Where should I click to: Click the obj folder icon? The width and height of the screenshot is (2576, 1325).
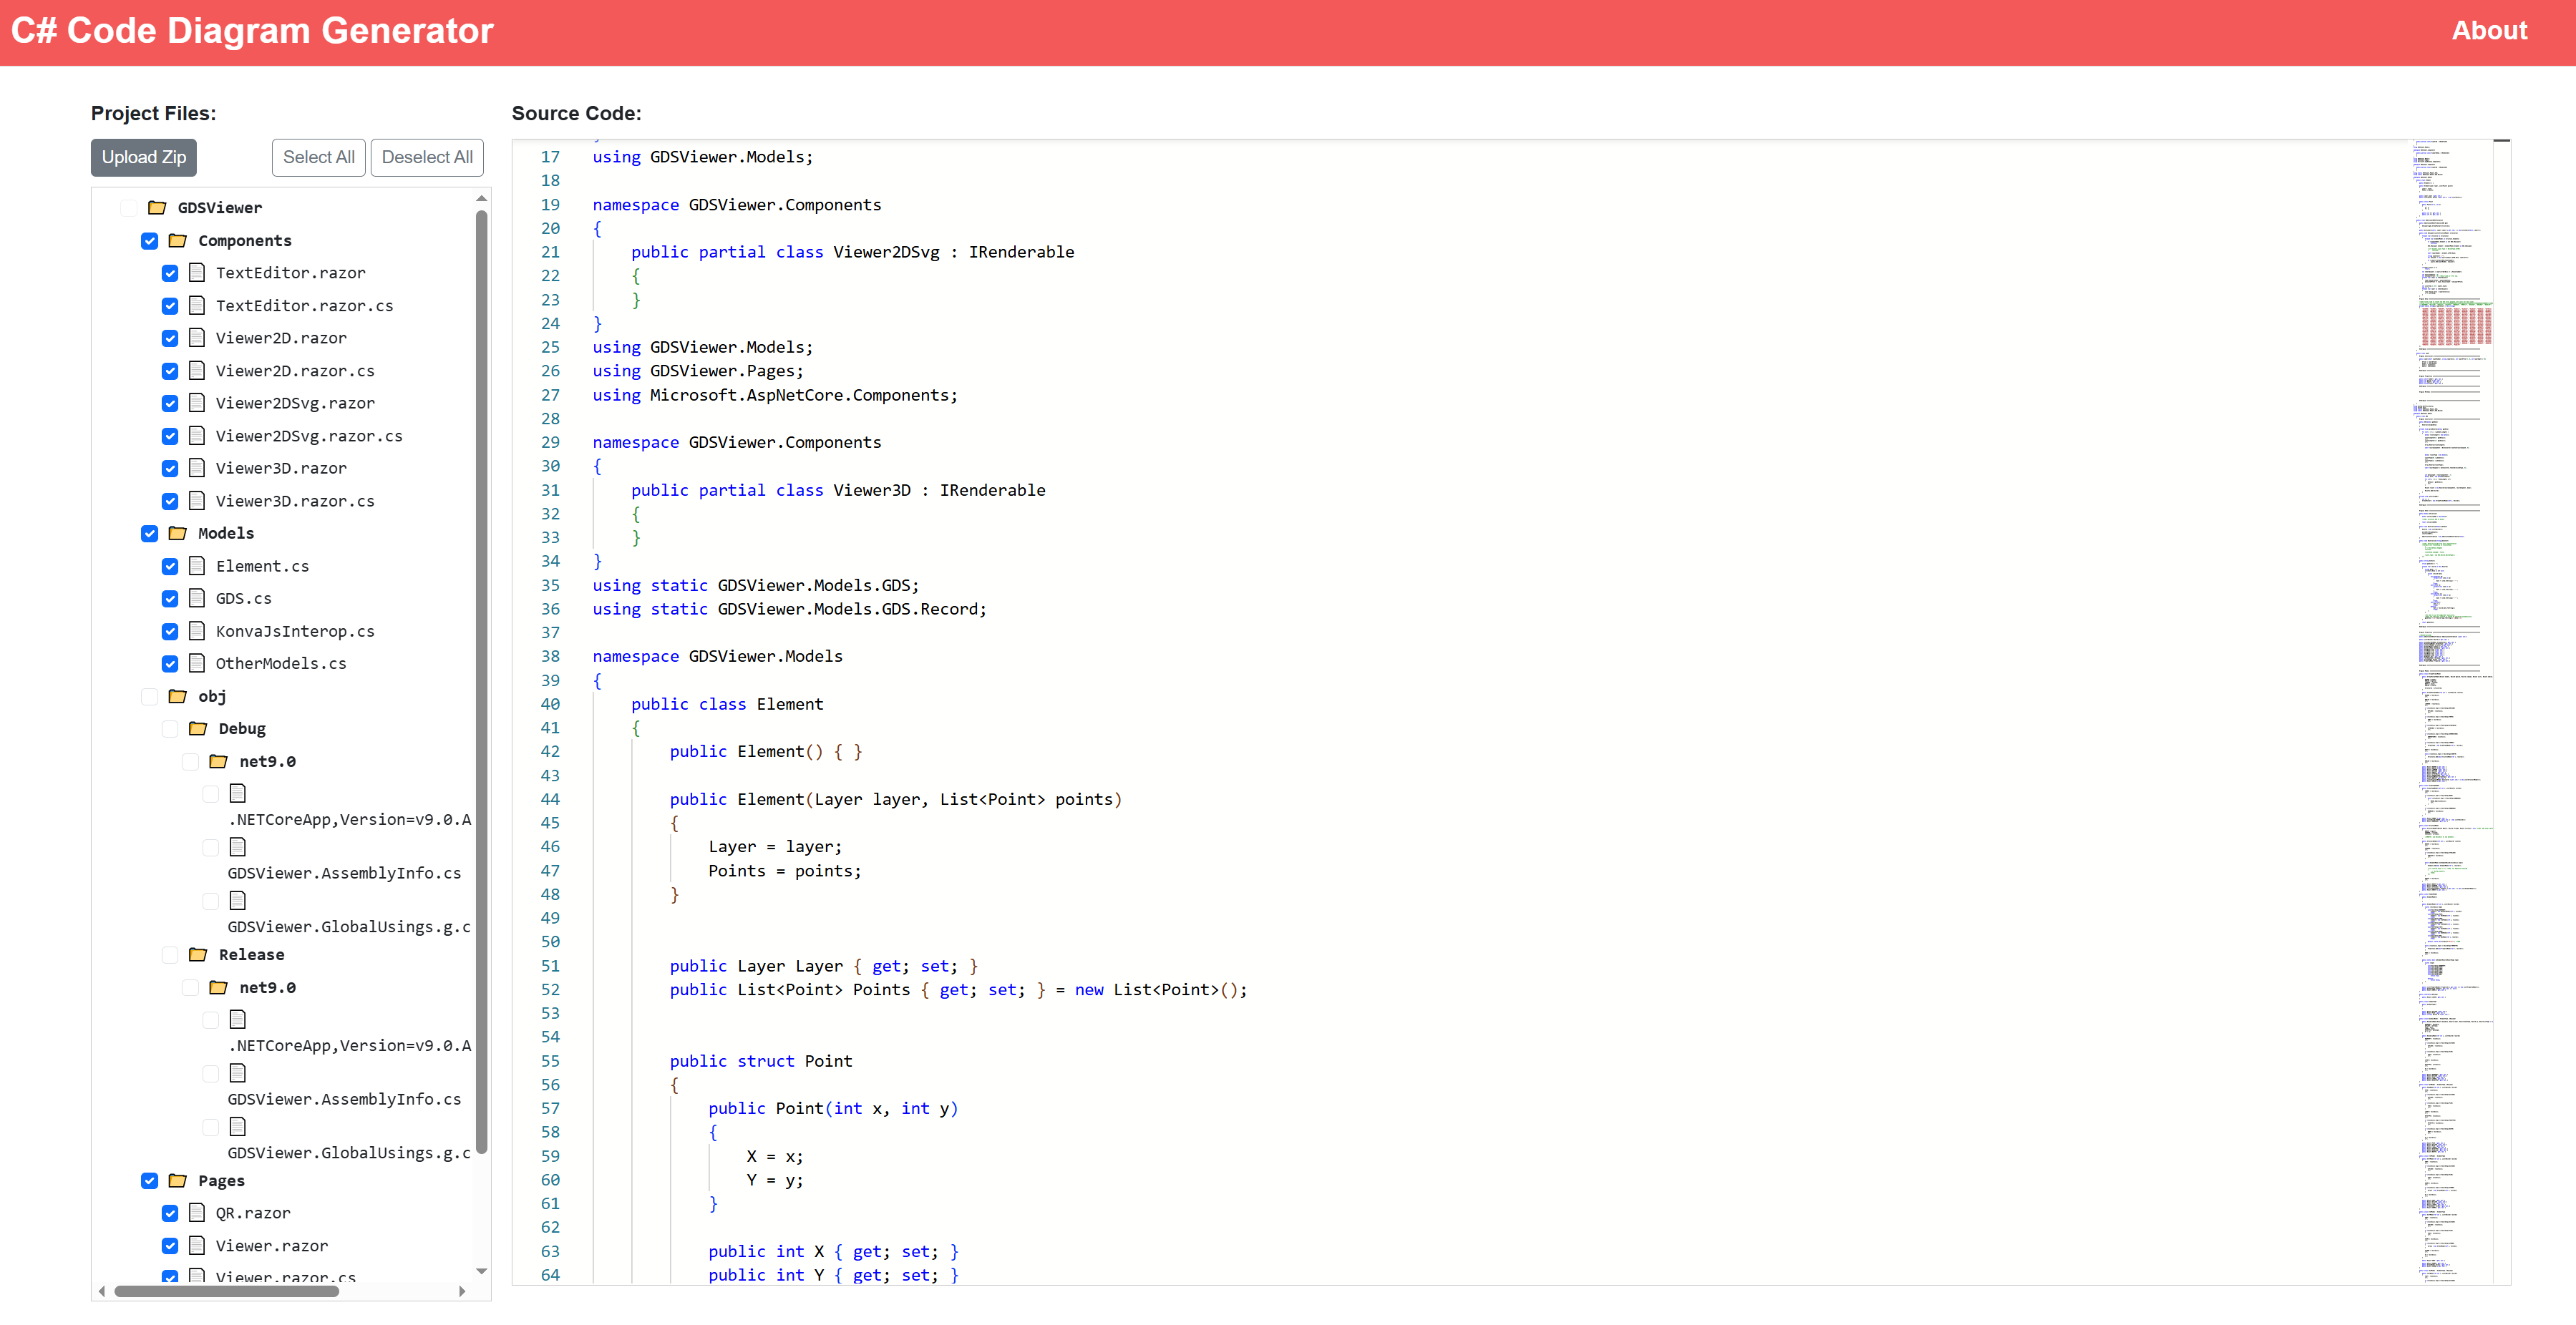(x=178, y=696)
